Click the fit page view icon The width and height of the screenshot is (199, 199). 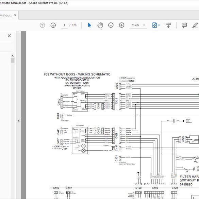tap(154, 25)
